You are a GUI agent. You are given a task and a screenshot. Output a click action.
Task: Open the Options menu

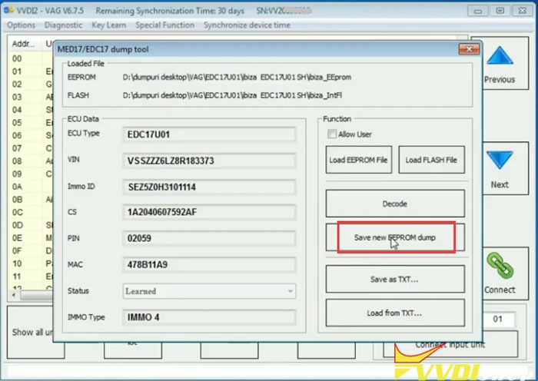pos(21,25)
